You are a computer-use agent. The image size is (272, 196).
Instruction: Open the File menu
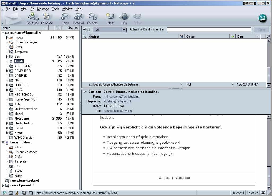coord(8,9)
